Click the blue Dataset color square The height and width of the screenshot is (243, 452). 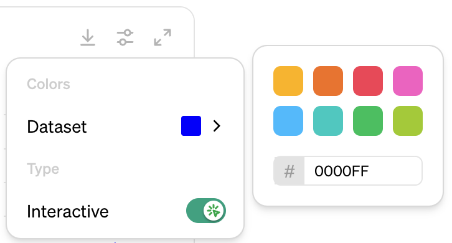[x=191, y=126]
